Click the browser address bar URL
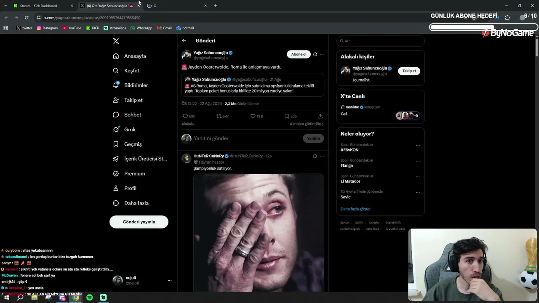This screenshot has width=539, height=303. click(x=92, y=18)
